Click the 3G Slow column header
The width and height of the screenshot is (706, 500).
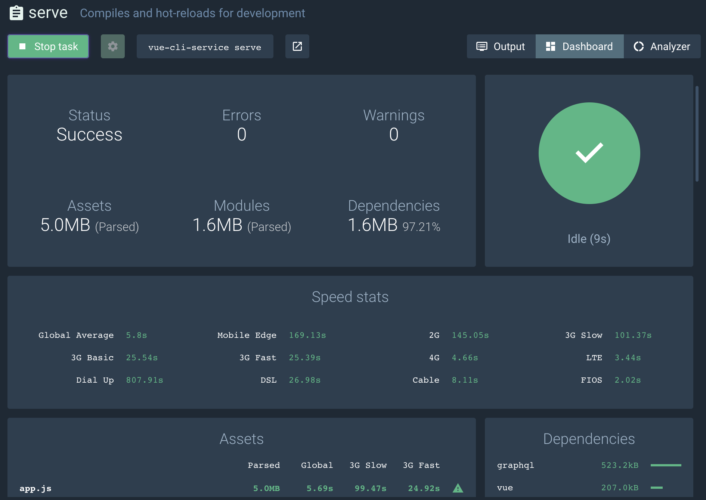(368, 465)
